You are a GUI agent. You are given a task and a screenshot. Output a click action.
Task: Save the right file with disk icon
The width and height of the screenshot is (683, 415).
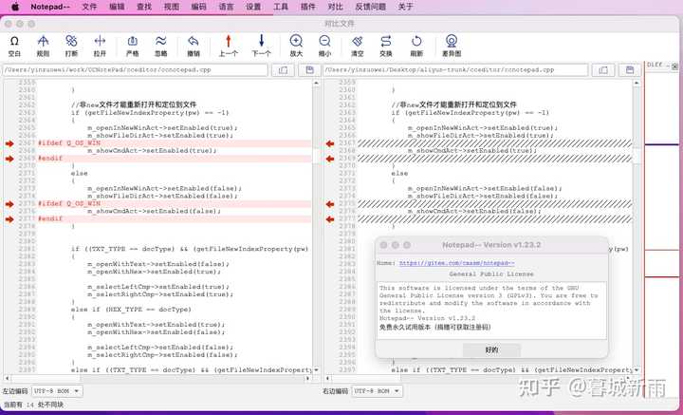click(x=630, y=69)
